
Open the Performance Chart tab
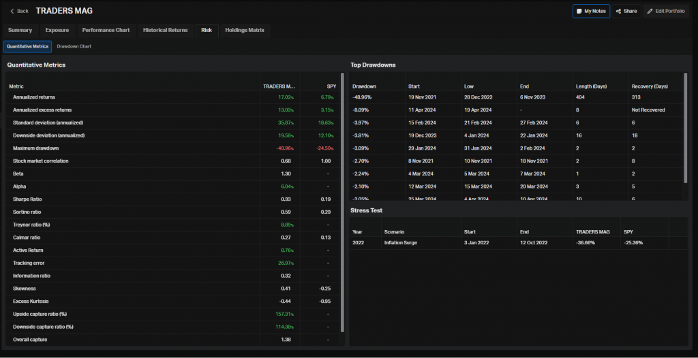(x=106, y=30)
